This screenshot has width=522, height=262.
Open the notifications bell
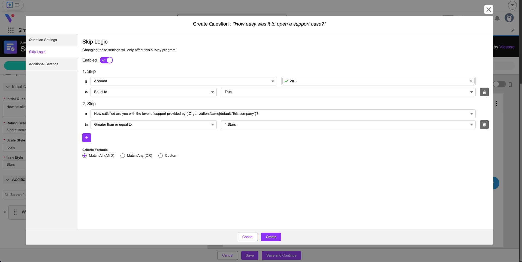[x=497, y=19]
